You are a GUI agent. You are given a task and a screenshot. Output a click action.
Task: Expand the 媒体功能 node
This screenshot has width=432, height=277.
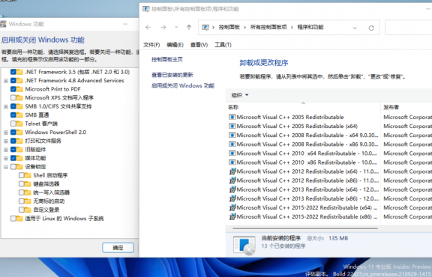point(6,159)
